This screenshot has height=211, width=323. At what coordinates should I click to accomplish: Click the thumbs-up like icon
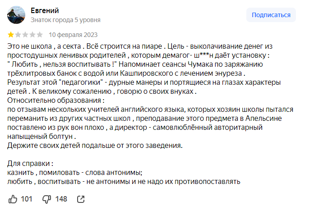click(x=13, y=199)
